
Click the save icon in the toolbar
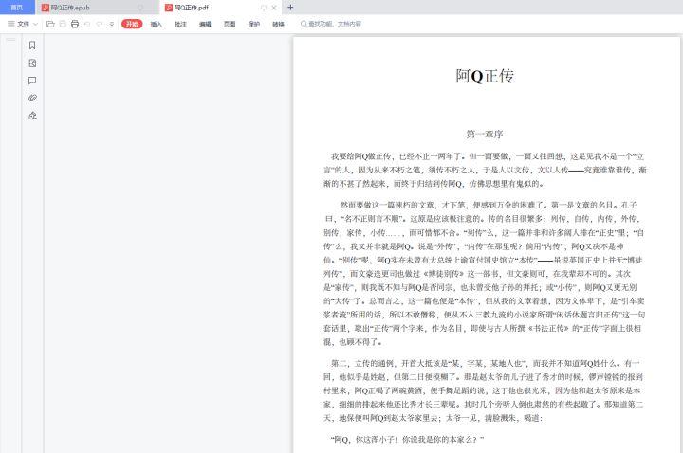[x=63, y=24]
